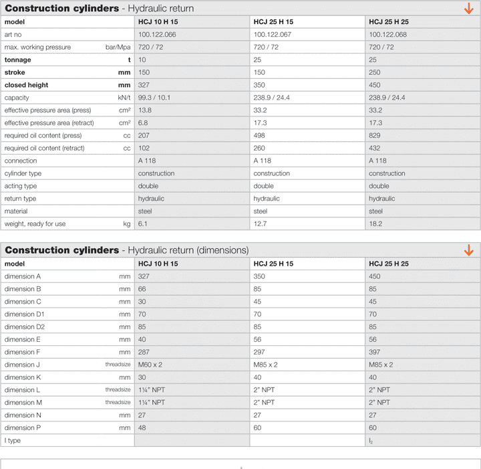Click the bold 'tonnage' row label
The image size is (481, 469).
tap(18, 60)
